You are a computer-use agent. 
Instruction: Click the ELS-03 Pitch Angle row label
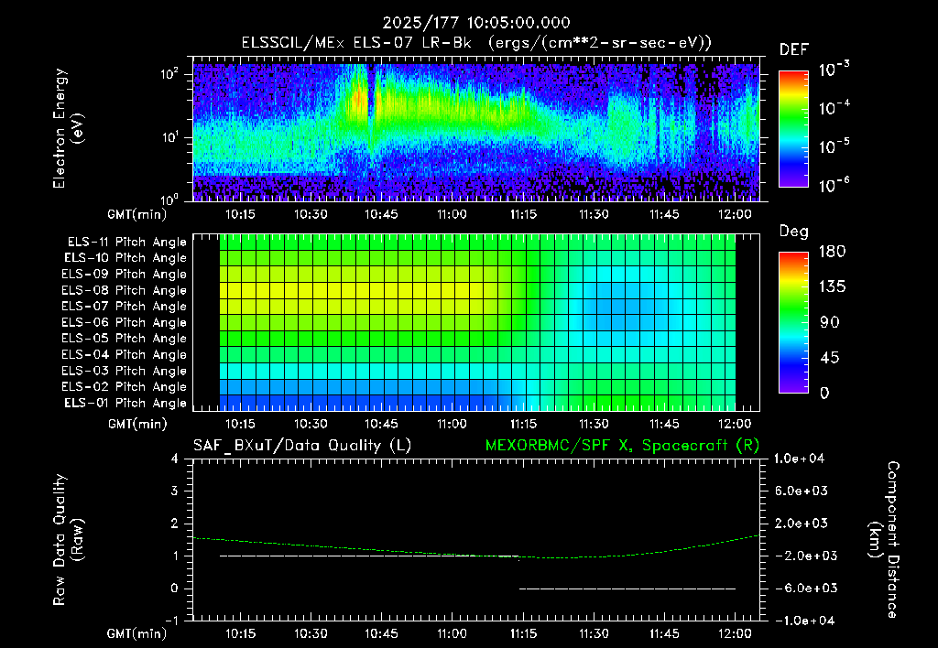[125, 371]
